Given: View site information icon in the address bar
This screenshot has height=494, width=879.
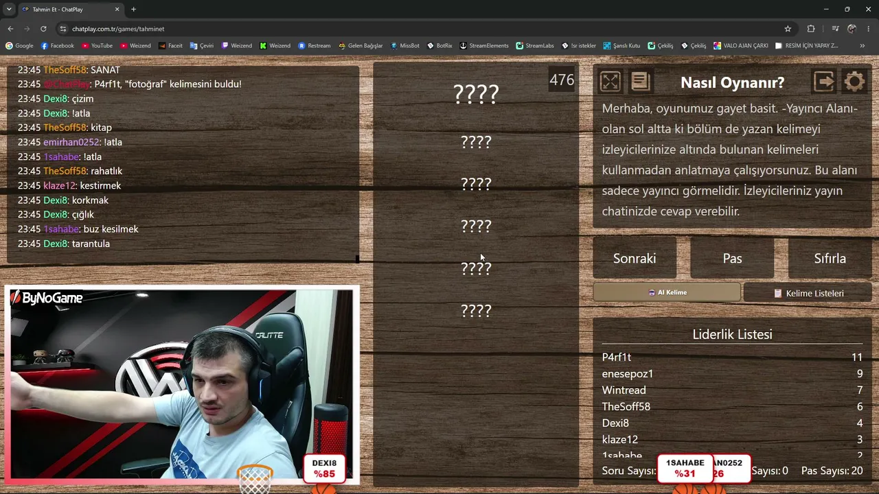Looking at the screenshot, I should pyautogui.click(x=63, y=29).
